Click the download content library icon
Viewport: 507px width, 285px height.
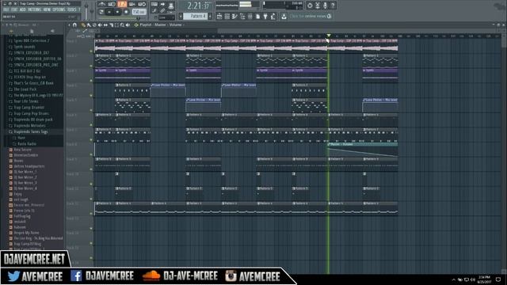click(284, 16)
